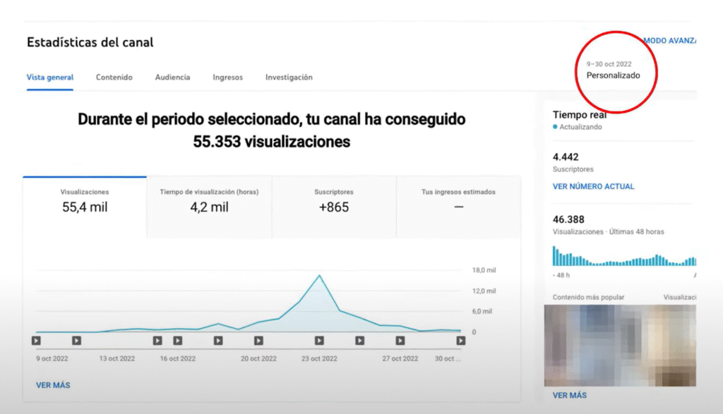Click the video marker icon above 27 oct 2022

tap(400, 341)
